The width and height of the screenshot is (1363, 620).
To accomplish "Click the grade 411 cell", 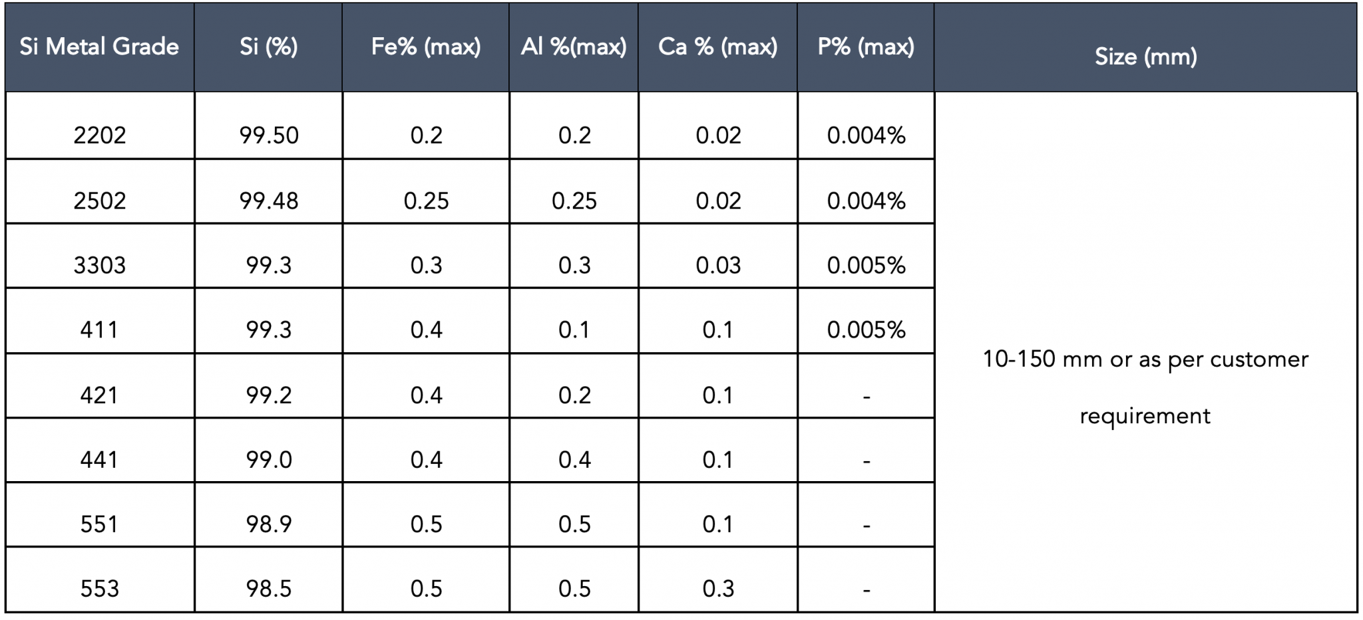I will [99, 330].
